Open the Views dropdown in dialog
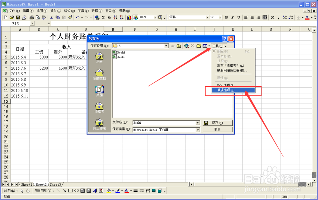This screenshot has height=200, width=318. [209, 46]
